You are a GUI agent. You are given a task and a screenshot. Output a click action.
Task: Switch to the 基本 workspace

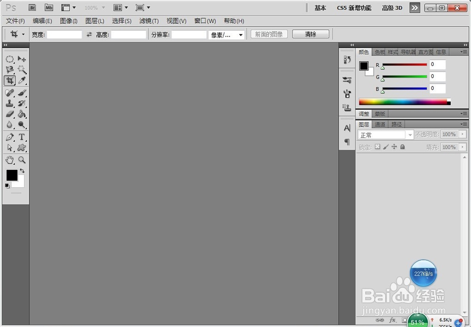click(x=320, y=8)
